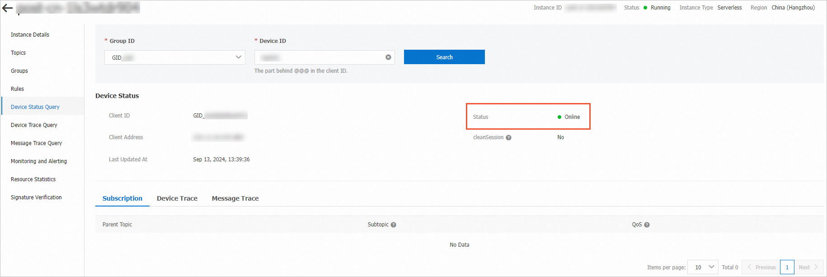Select the Subscription tab

pos(122,198)
